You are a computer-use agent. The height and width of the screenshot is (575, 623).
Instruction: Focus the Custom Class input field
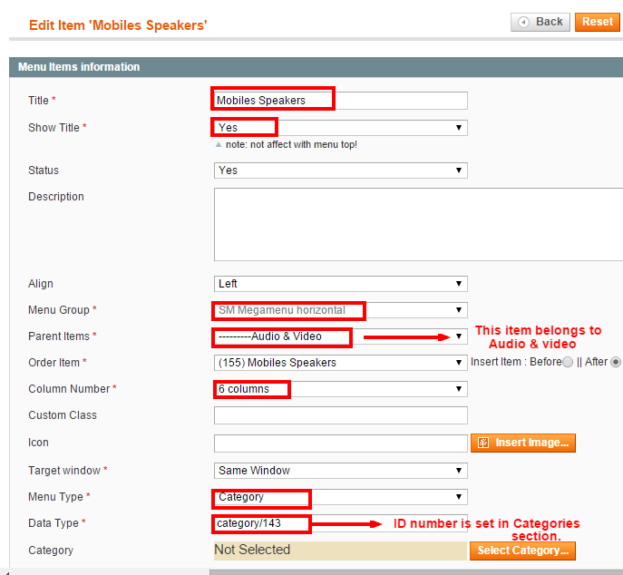point(340,415)
